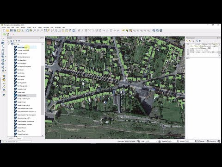Open dropdown arrow beside the globe sidebar icon

[6, 60]
